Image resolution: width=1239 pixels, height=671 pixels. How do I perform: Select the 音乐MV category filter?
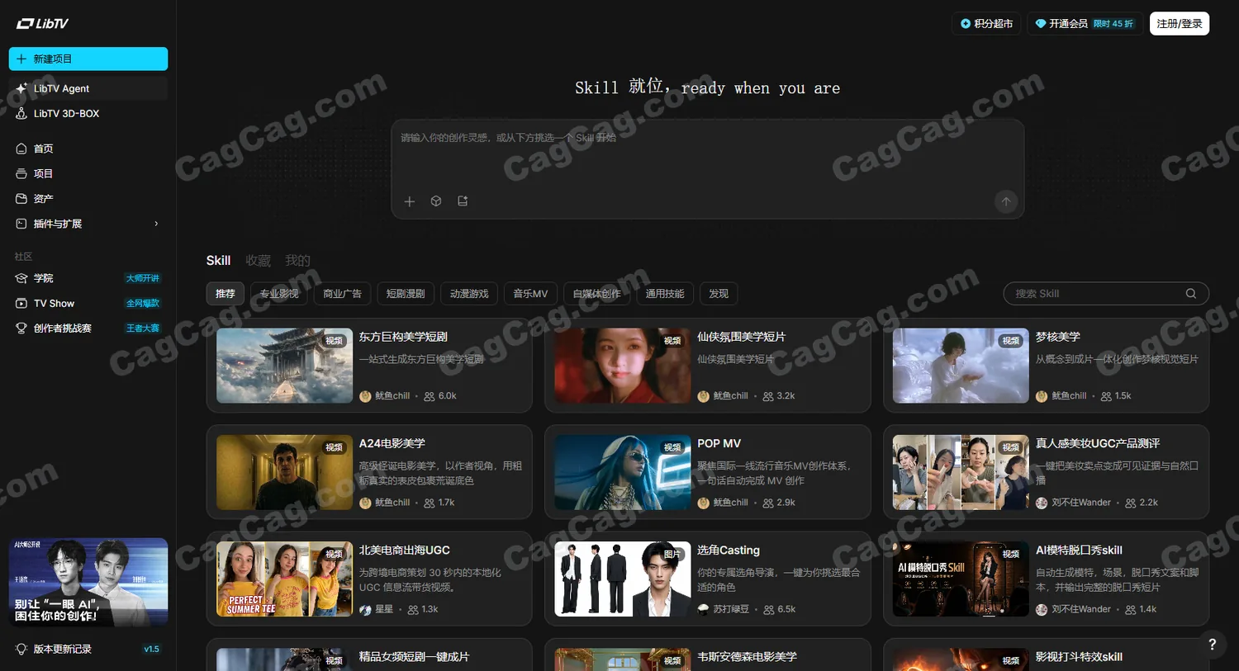point(530,294)
